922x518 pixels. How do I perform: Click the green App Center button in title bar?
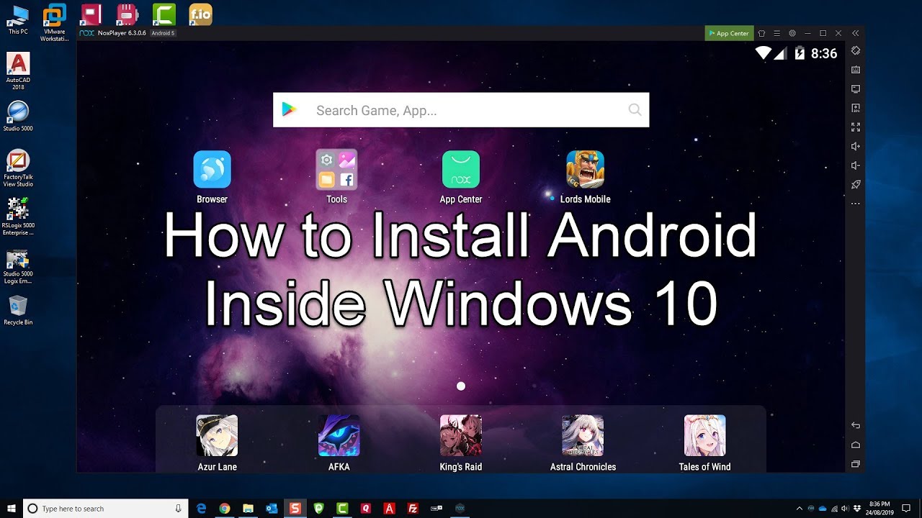coord(729,33)
